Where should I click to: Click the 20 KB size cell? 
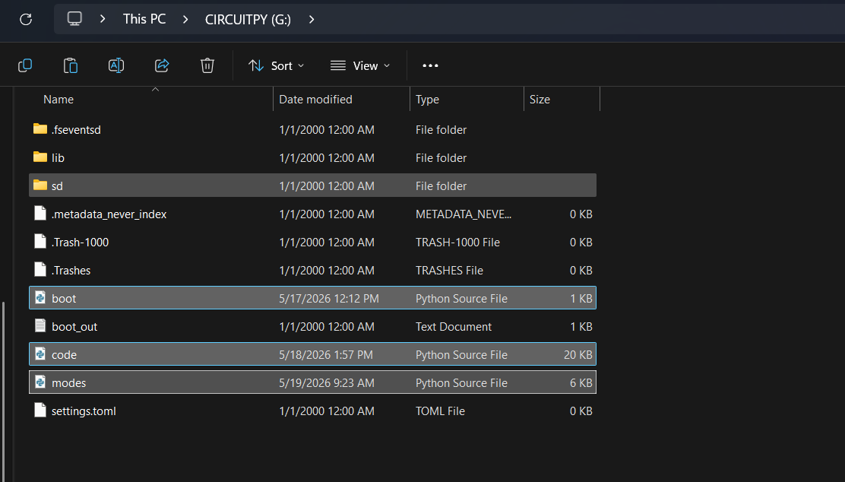pyautogui.click(x=578, y=355)
